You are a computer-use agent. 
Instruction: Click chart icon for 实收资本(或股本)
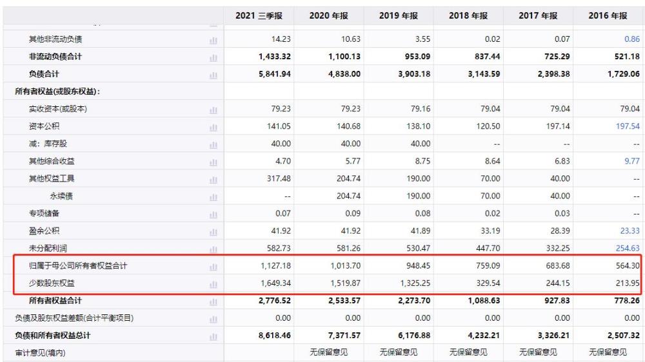[x=213, y=109]
